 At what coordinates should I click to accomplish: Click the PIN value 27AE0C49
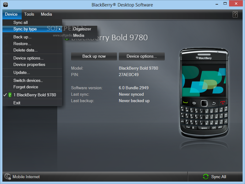129,75
